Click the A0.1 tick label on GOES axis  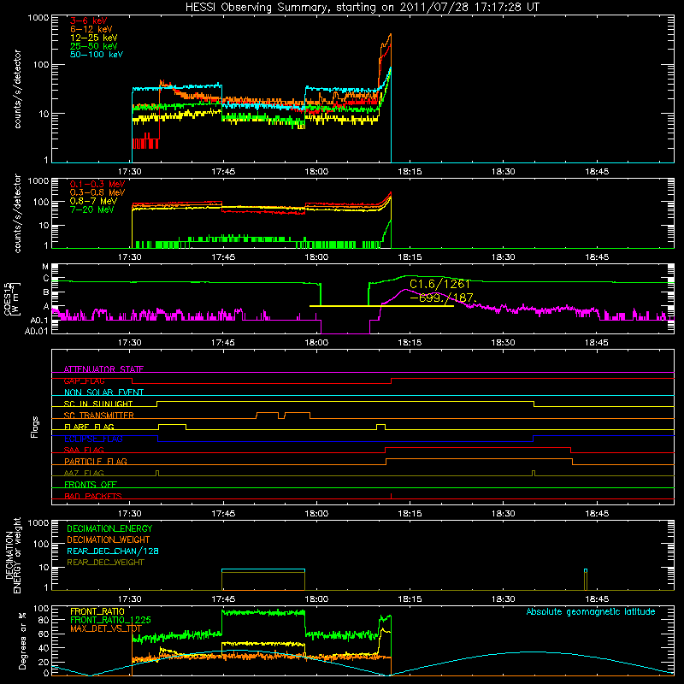[x=39, y=321]
